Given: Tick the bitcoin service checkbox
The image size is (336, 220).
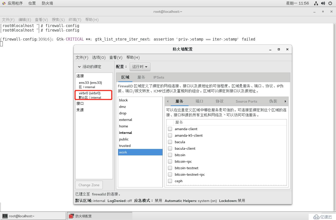Looking at the screenshot, I should 170,155.
